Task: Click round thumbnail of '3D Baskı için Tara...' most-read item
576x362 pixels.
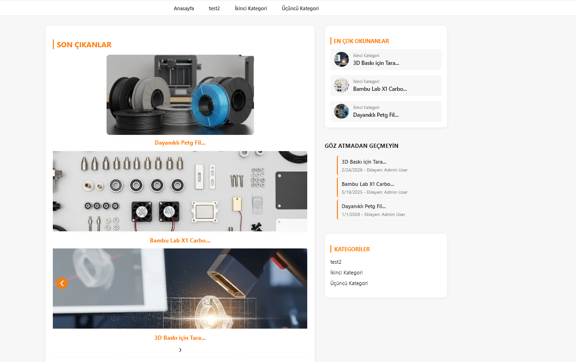Action: pyautogui.click(x=342, y=59)
